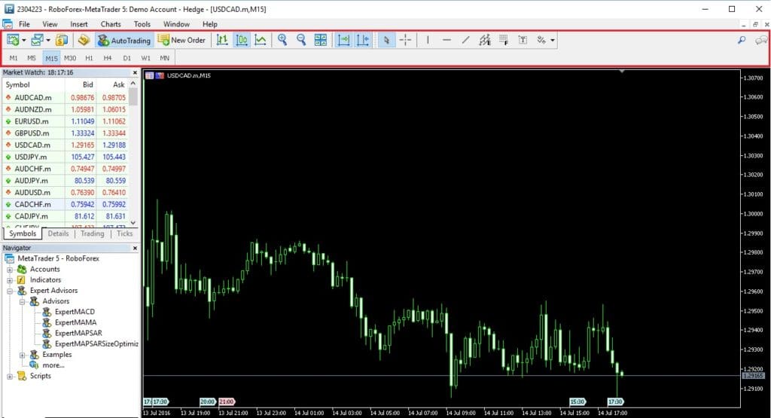Select ExpertMAPSAR advisor
This screenshot has width=771, height=418.
(x=78, y=333)
